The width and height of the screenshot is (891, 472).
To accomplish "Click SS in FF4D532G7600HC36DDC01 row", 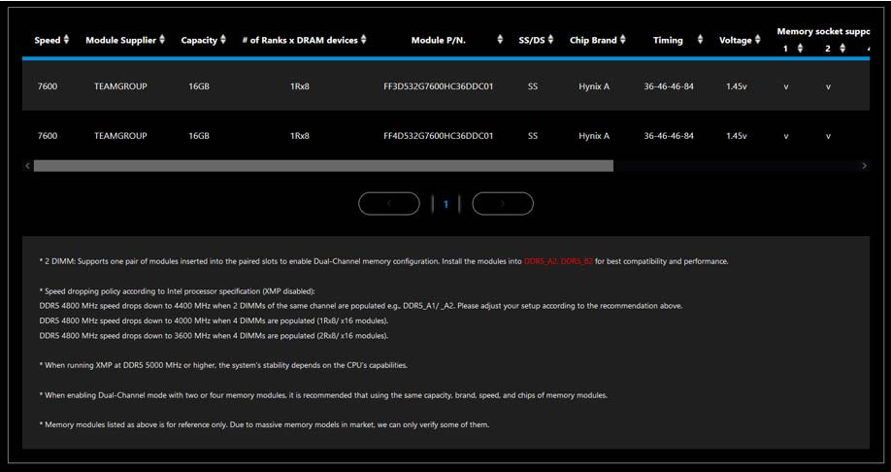I will pyautogui.click(x=533, y=136).
